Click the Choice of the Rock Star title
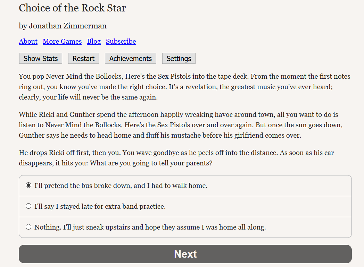The width and height of the screenshot is (364, 267). pyautogui.click(x=73, y=8)
